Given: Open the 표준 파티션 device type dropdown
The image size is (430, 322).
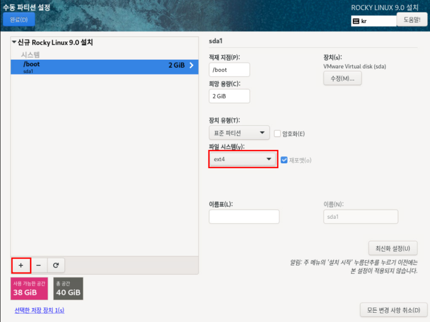Looking at the screenshot, I should click(x=239, y=133).
